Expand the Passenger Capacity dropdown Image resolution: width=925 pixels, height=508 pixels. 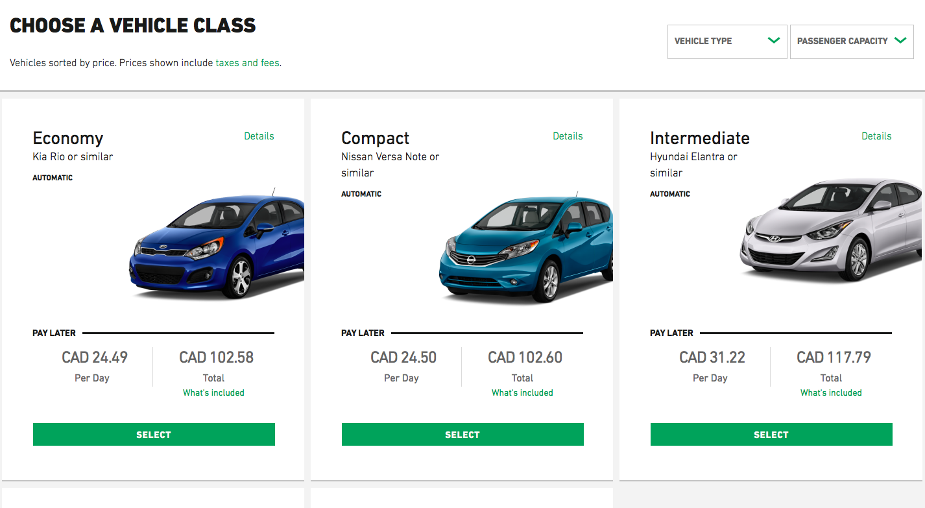[x=851, y=42]
